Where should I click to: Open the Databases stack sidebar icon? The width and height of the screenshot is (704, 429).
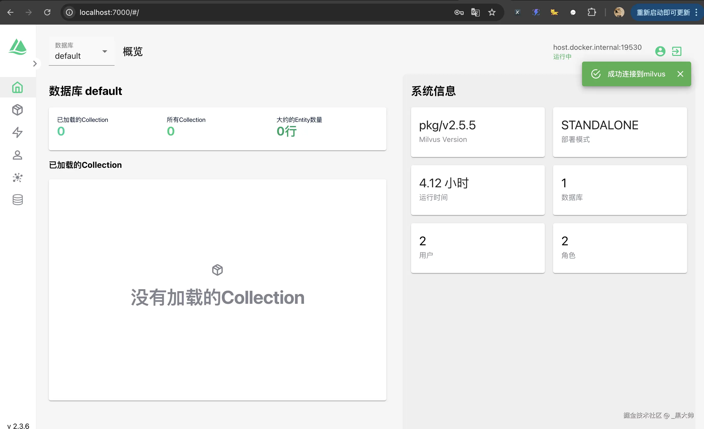tap(17, 200)
